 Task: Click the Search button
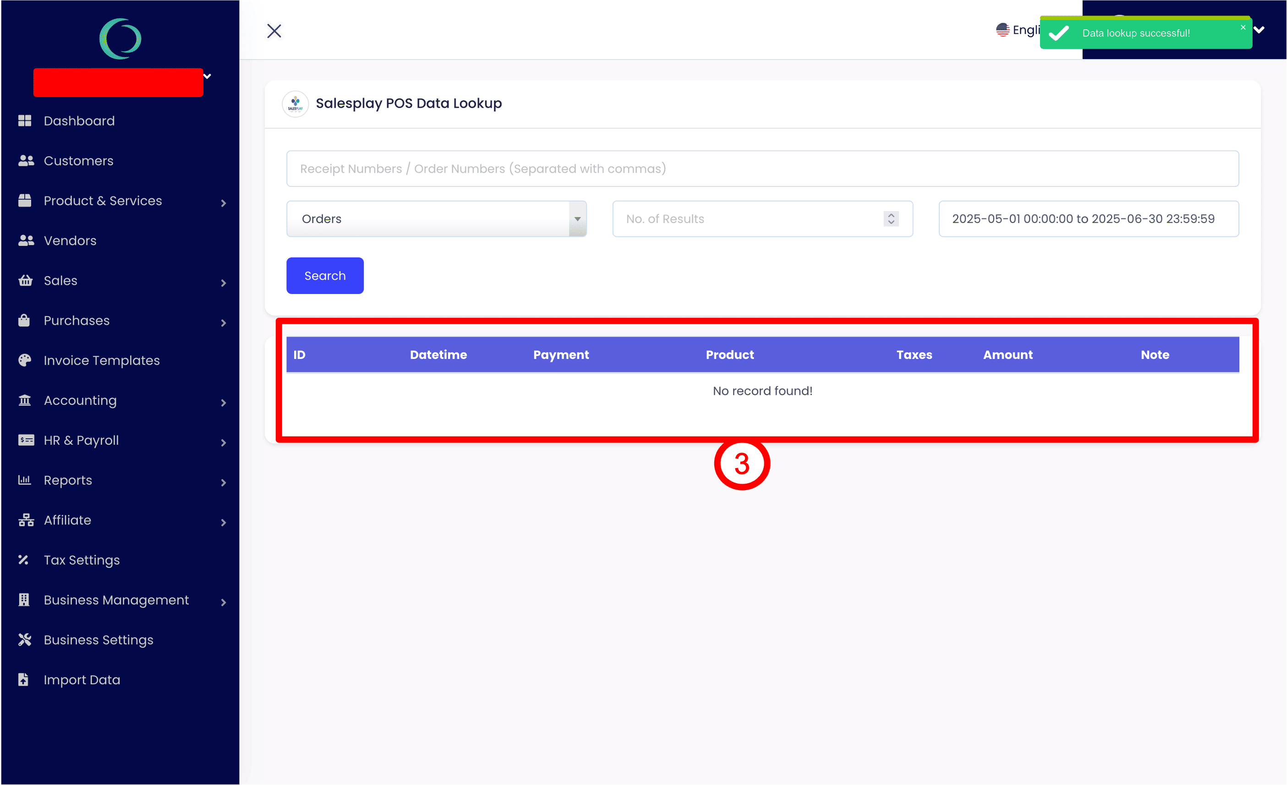point(325,276)
